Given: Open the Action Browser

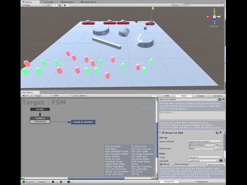Looking at the screenshot, I should tap(216, 164).
